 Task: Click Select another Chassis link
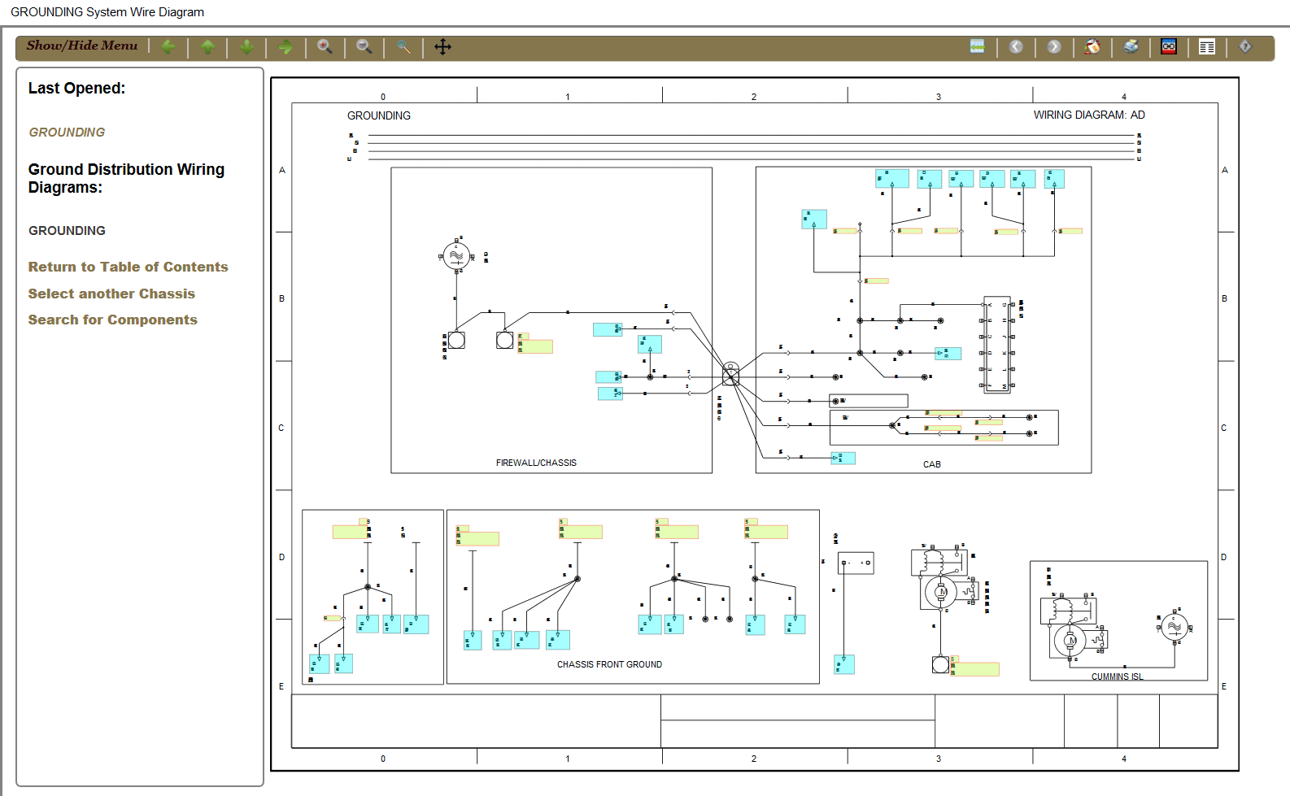[x=111, y=294]
